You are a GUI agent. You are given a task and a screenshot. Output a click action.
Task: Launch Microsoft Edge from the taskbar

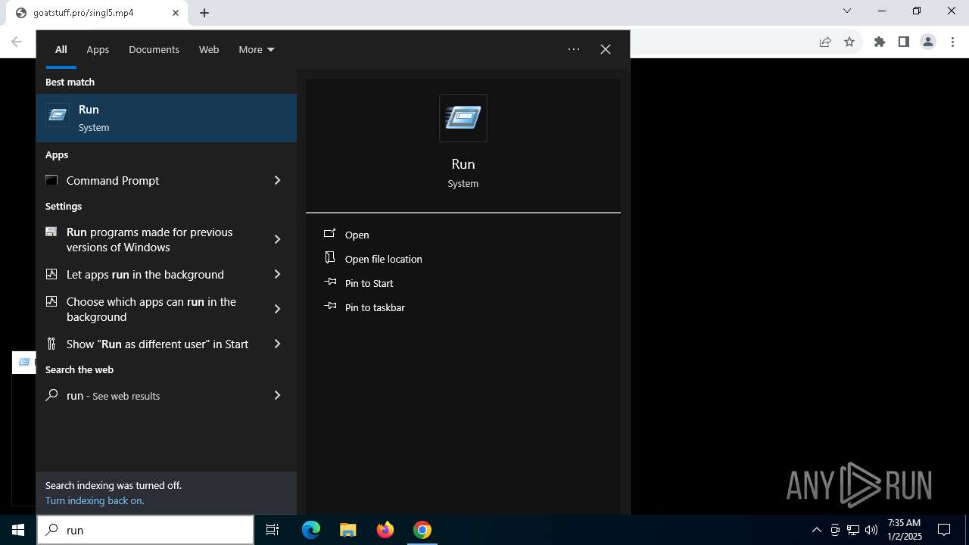(311, 530)
